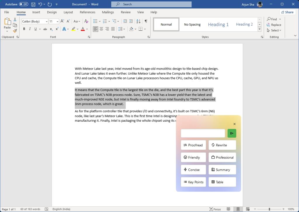Click the Share button
This screenshot has width=299, height=212.
[287, 12]
